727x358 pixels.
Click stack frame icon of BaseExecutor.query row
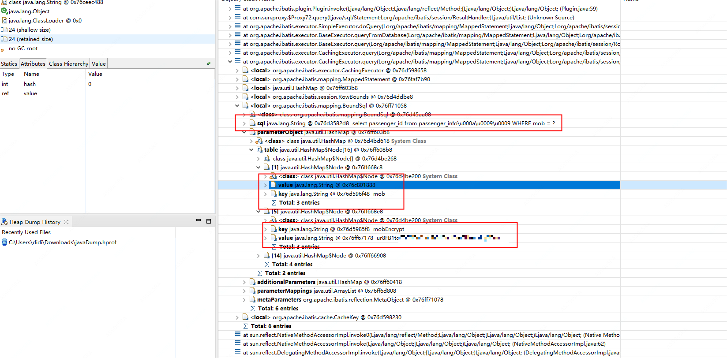coord(238,44)
